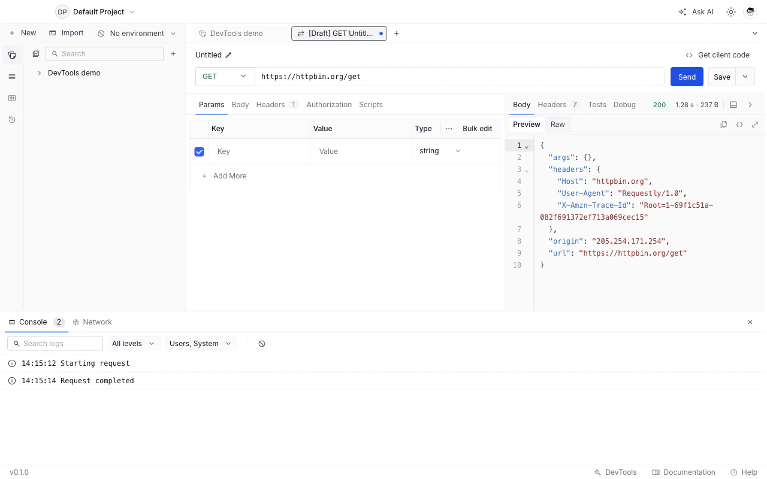Open the Scripts tab
The image size is (767, 479).
click(371, 105)
